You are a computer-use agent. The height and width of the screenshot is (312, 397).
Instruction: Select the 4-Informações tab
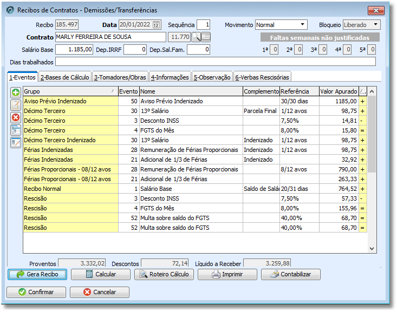170,77
